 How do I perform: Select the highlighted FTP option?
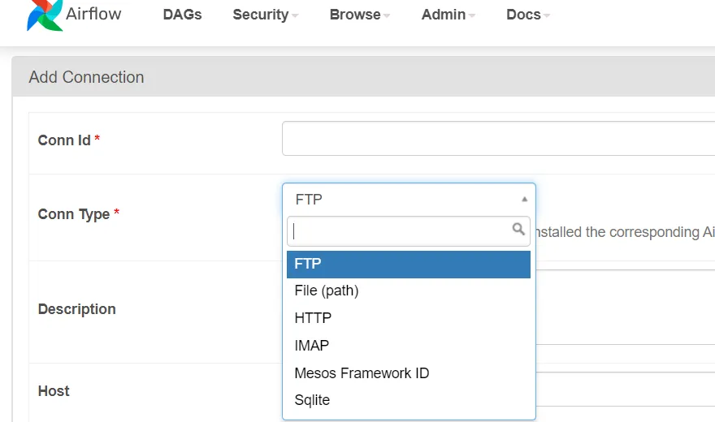coord(409,265)
